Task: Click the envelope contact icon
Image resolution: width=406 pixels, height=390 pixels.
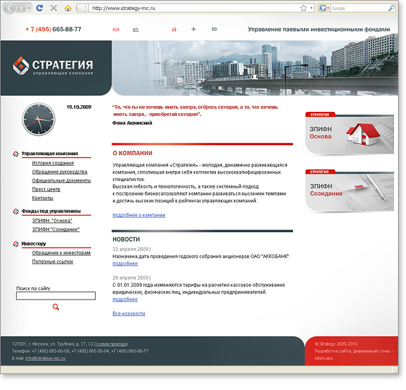Action: click(214, 29)
